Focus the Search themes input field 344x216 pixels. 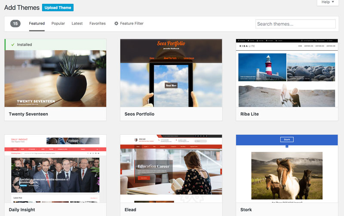tap(295, 24)
